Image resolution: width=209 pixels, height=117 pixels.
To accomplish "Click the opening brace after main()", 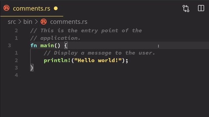I will coord(66,45).
